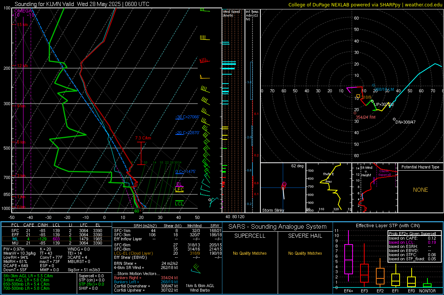Click the 'SHIP = 0.0' value
The image size is (444, 295).
coord(88,288)
